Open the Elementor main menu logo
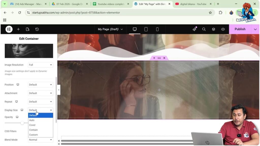Image resolution: width=260 pixels, height=146 pixels. [9, 29]
